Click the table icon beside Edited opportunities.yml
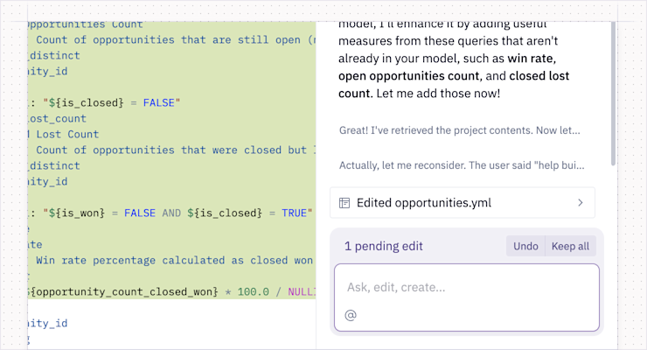 (344, 203)
